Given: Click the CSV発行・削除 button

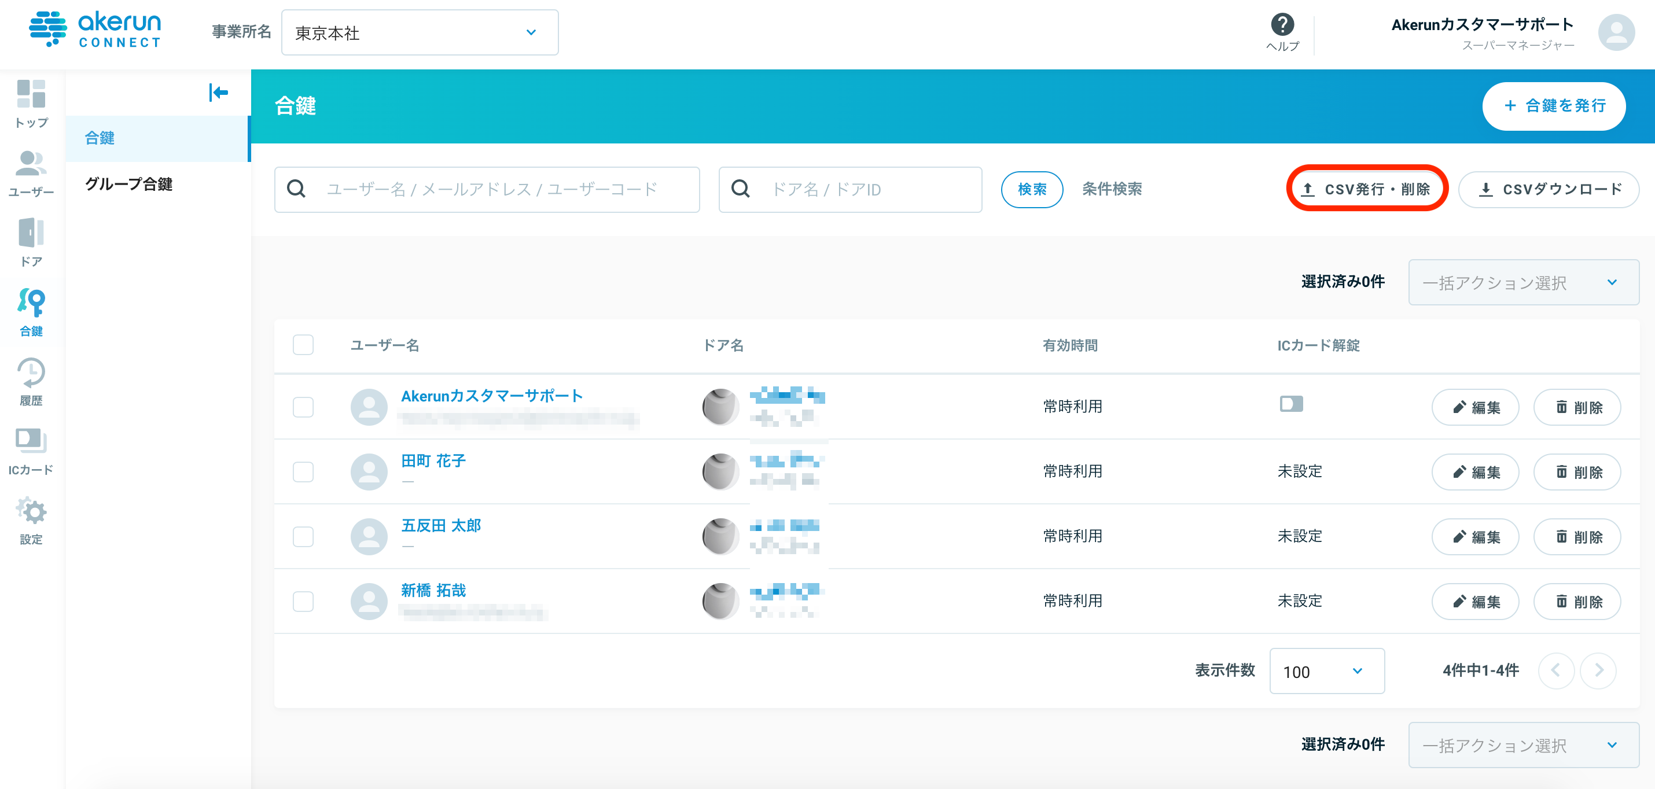Looking at the screenshot, I should point(1367,189).
